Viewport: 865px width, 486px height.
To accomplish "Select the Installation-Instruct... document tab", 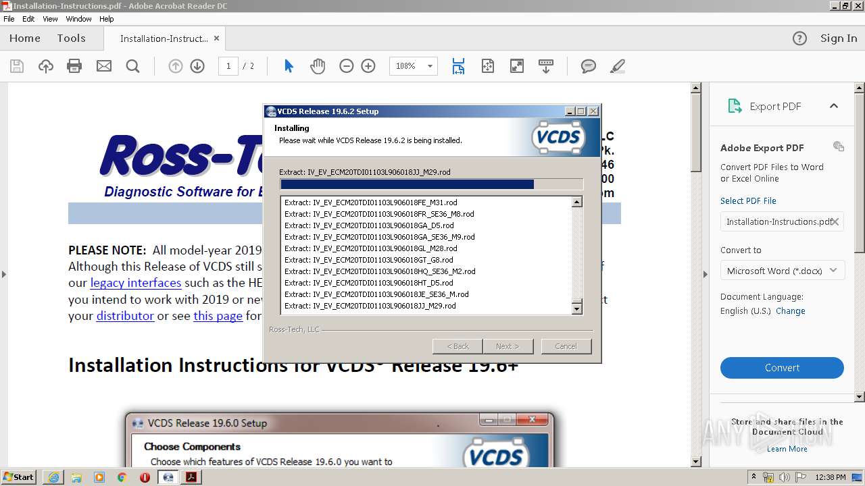I will [164, 38].
